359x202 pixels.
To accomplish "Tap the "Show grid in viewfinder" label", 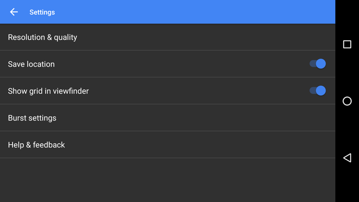I will click(48, 91).
